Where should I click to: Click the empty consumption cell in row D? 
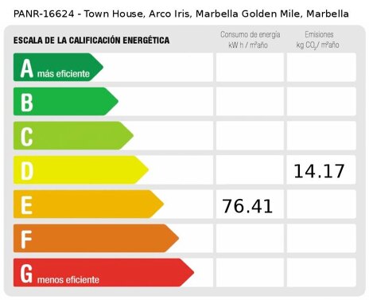point(250,169)
